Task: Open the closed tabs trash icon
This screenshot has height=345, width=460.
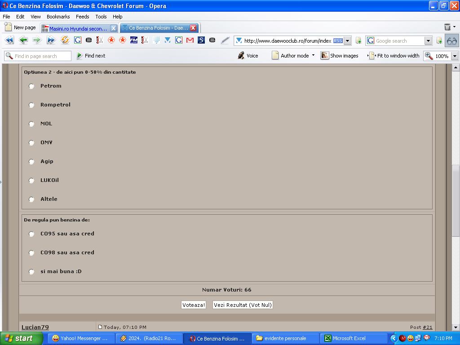Action: [x=447, y=27]
